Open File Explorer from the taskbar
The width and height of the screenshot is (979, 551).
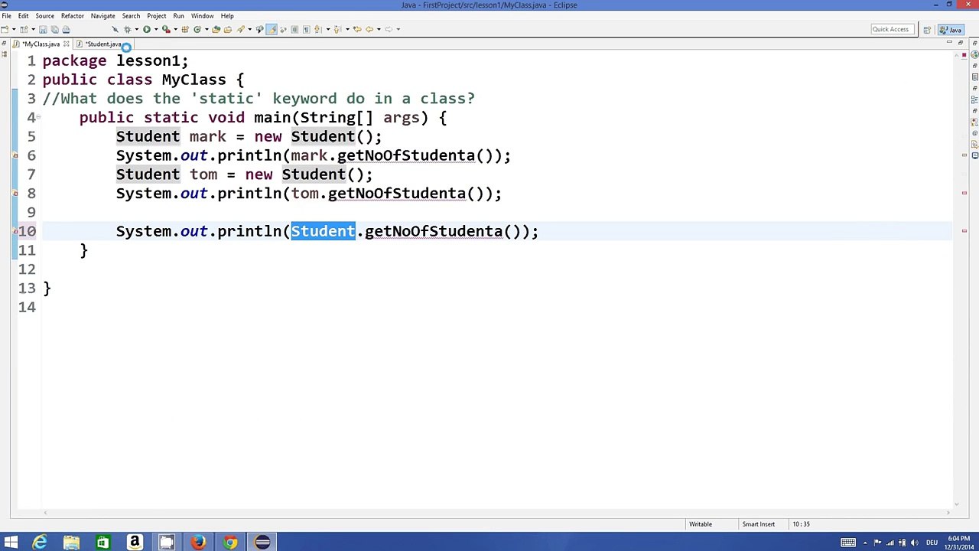coord(71,543)
